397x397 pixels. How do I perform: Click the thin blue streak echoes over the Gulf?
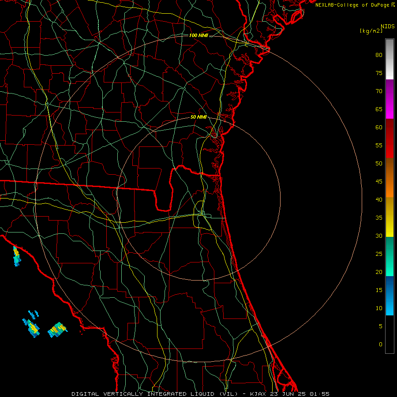tap(34, 314)
